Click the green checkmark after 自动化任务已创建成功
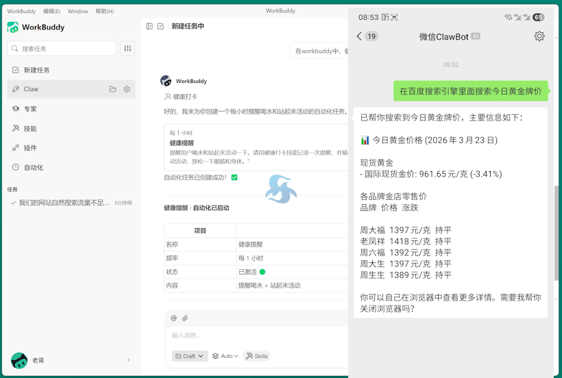Viewport: 562px width, 378px height. click(234, 177)
